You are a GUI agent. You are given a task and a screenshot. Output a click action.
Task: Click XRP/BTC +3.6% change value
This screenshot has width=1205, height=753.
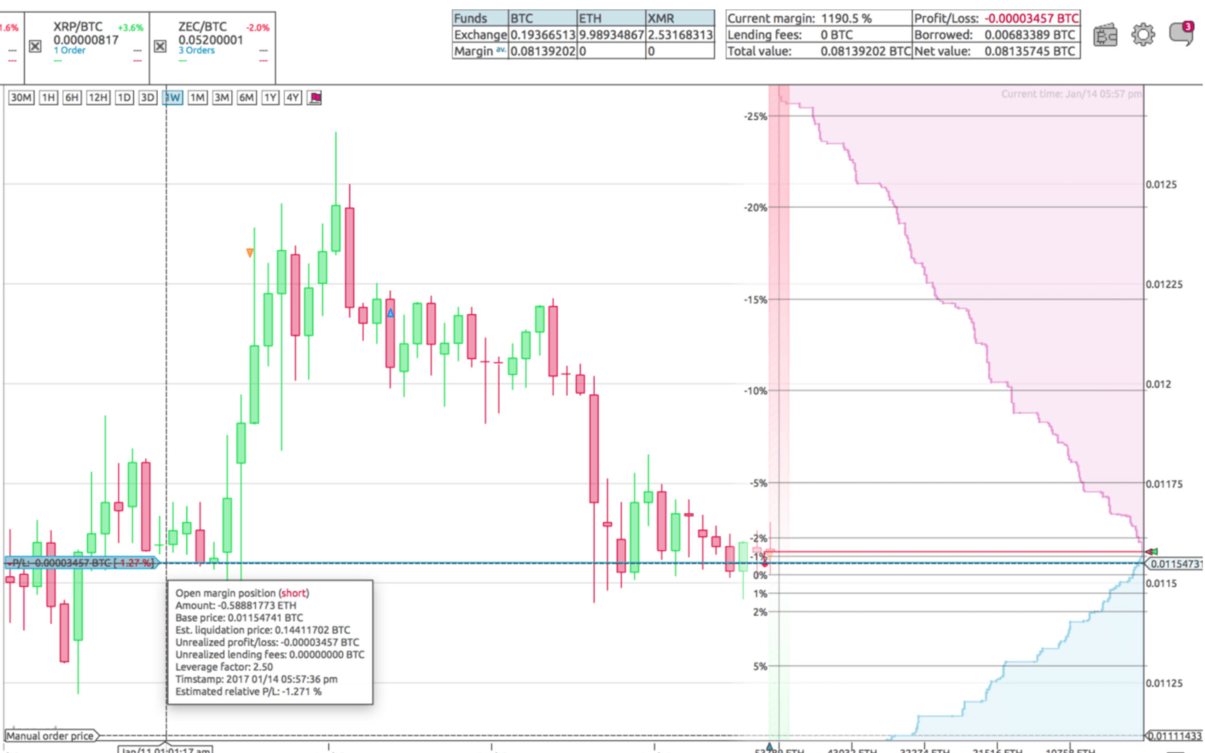130,28
